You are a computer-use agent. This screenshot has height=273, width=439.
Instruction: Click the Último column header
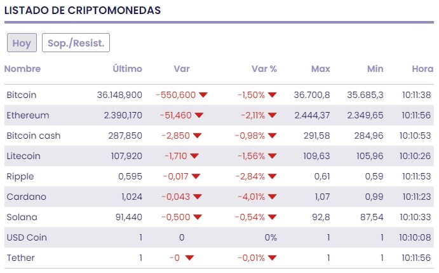tap(127, 69)
